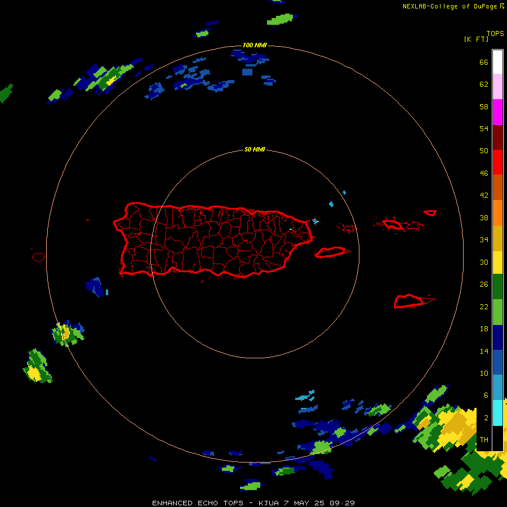Click the TOPS legend title

click(x=495, y=33)
